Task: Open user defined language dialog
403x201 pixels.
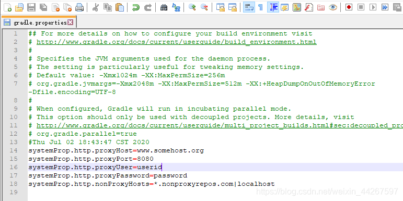Action: point(285,7)
